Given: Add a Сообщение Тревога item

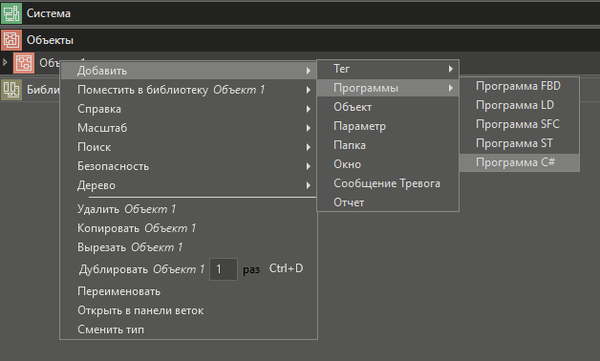Looking at the screenshot, I should (388, 183).
